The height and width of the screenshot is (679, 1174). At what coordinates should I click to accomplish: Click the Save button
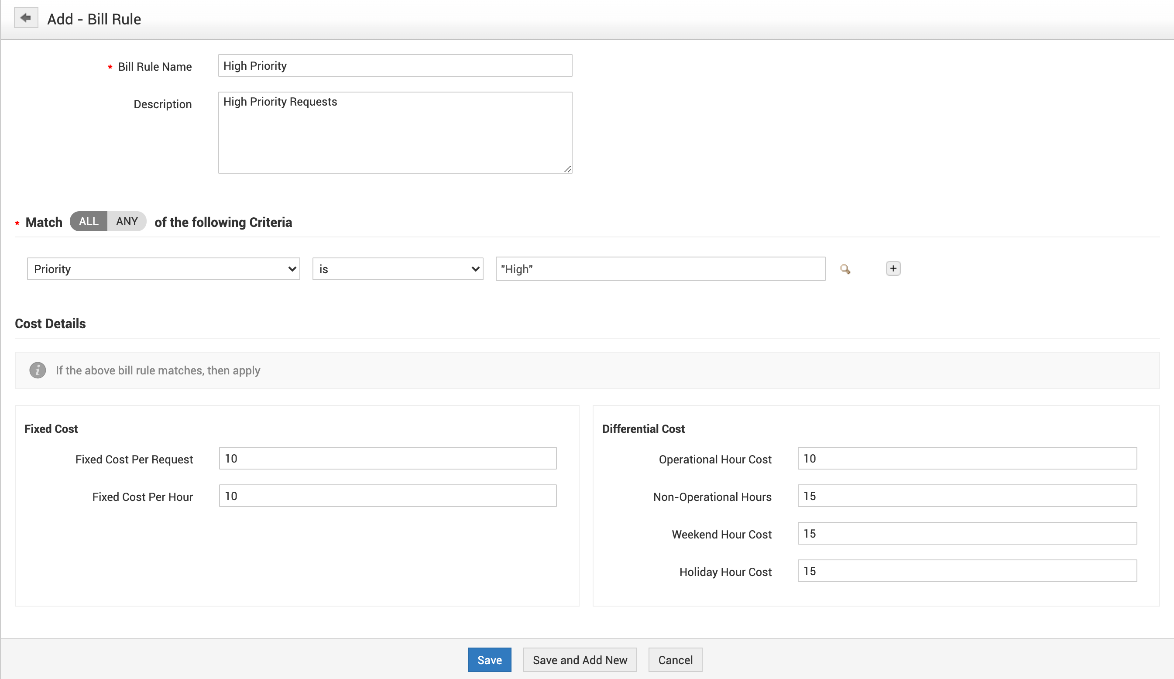click(489, 659)
